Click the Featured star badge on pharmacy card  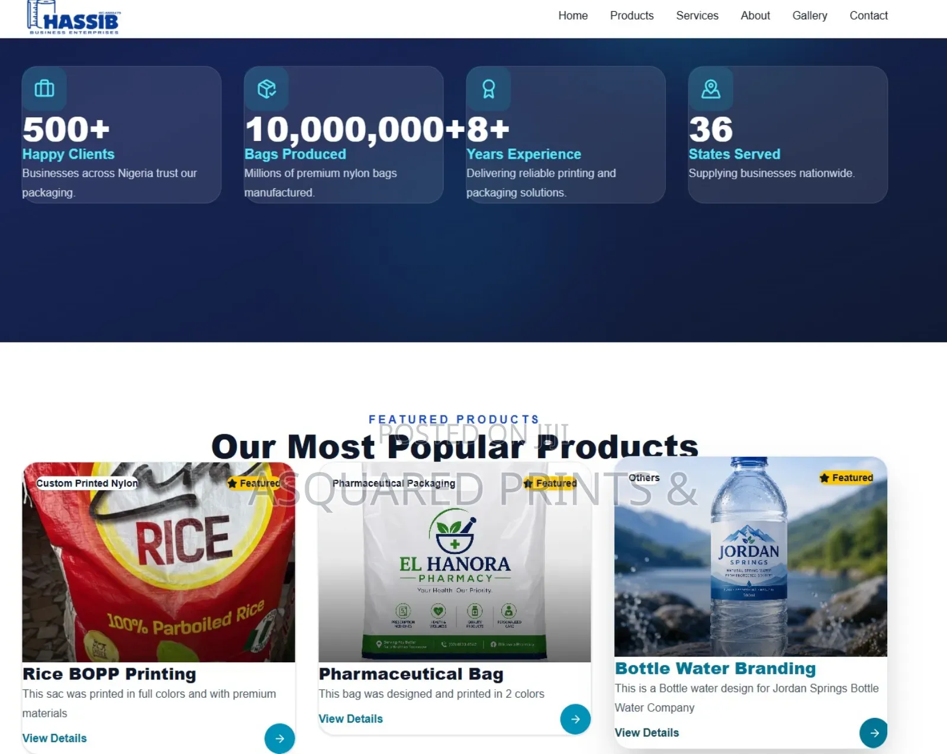pos(550,483)
